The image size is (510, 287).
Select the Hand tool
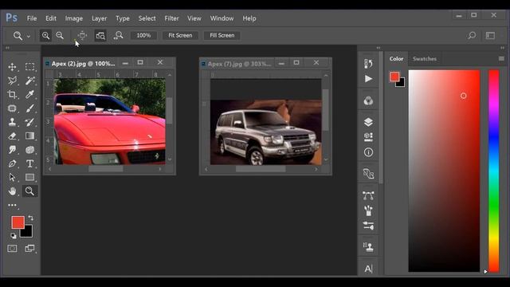(13, 191)
